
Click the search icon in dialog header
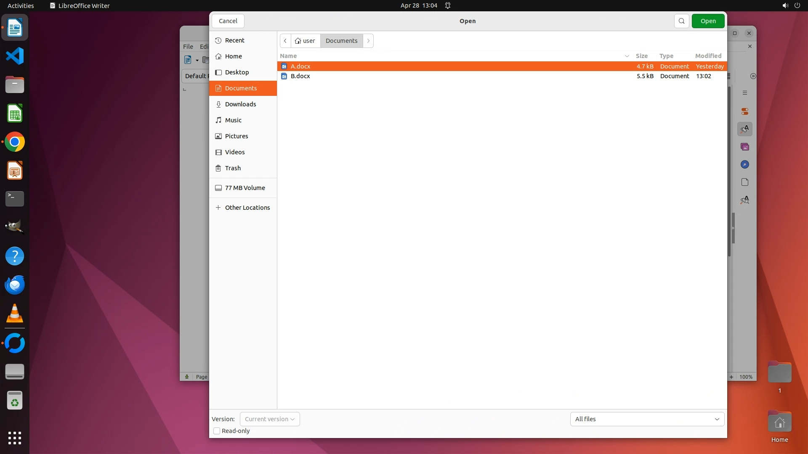click(681, 21)
